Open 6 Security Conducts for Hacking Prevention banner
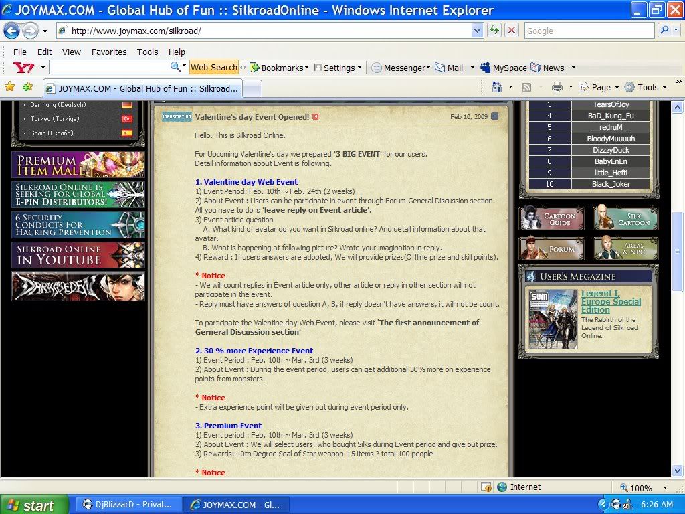 [x=78, y=225]
